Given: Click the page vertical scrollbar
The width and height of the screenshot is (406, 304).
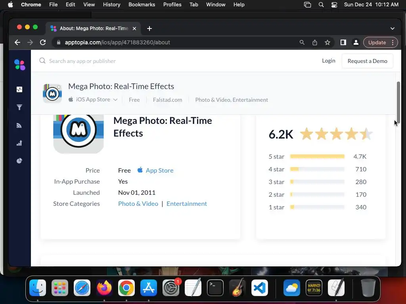Looking at the screenshot, I should (398, 103).
